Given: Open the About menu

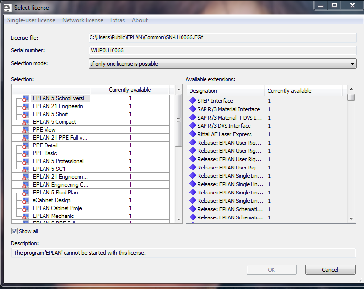Looking at the screenshot, I should click(x=139, y=20).
